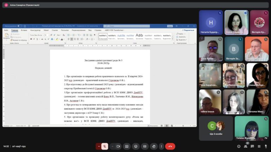Switch to web layout view in Word status bar
Viewport: 271px width, 152px height.
171,126
